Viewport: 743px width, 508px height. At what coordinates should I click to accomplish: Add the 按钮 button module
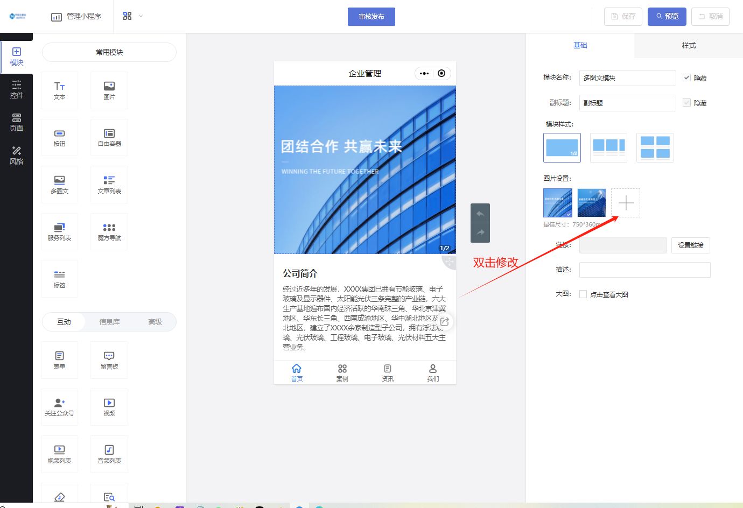(x=59, y=137)
